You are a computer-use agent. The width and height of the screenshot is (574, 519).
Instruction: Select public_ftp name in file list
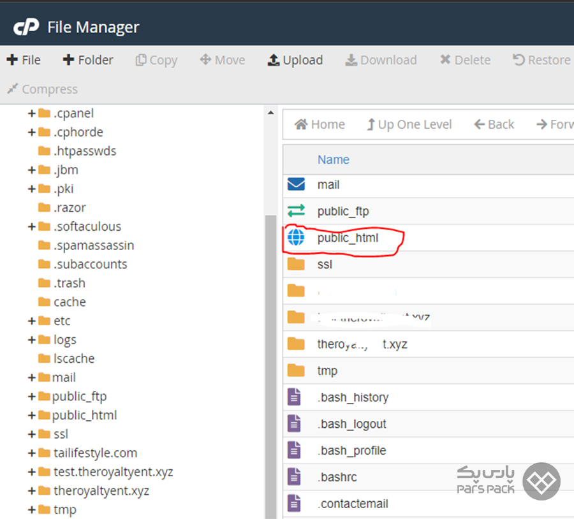click(343, 211)
